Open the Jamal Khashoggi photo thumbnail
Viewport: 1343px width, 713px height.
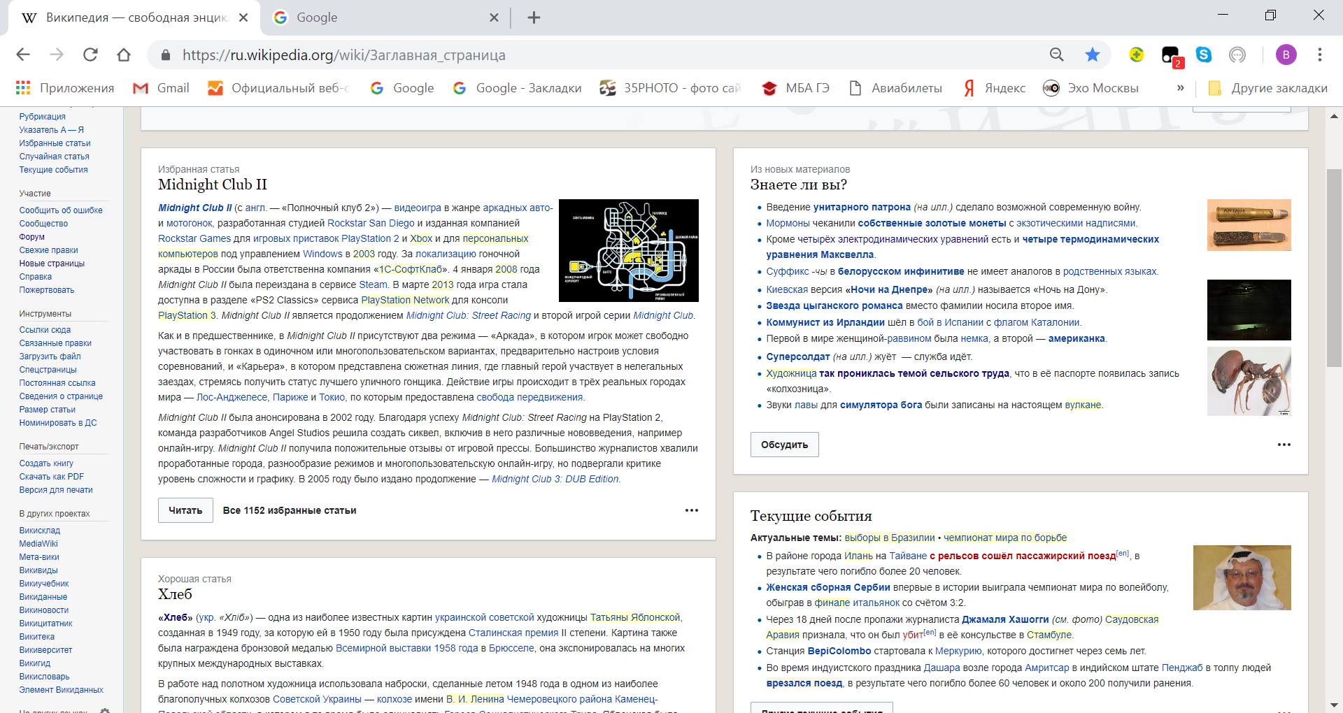(1242, 577)
